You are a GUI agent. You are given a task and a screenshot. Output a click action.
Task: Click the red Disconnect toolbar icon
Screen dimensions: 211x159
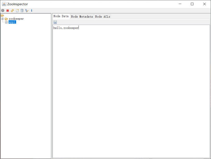click(x=7, y=11)
